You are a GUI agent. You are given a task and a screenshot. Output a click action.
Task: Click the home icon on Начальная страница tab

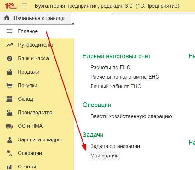pos(7,18)
